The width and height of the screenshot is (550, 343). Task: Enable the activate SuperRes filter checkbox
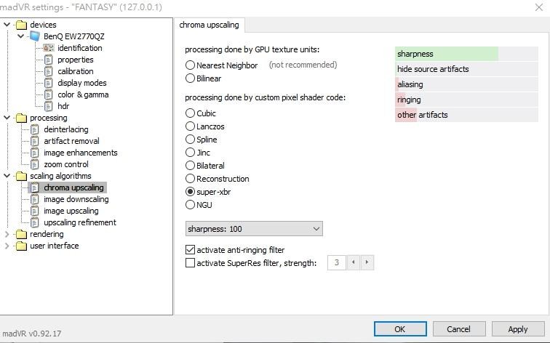point(191,263)
